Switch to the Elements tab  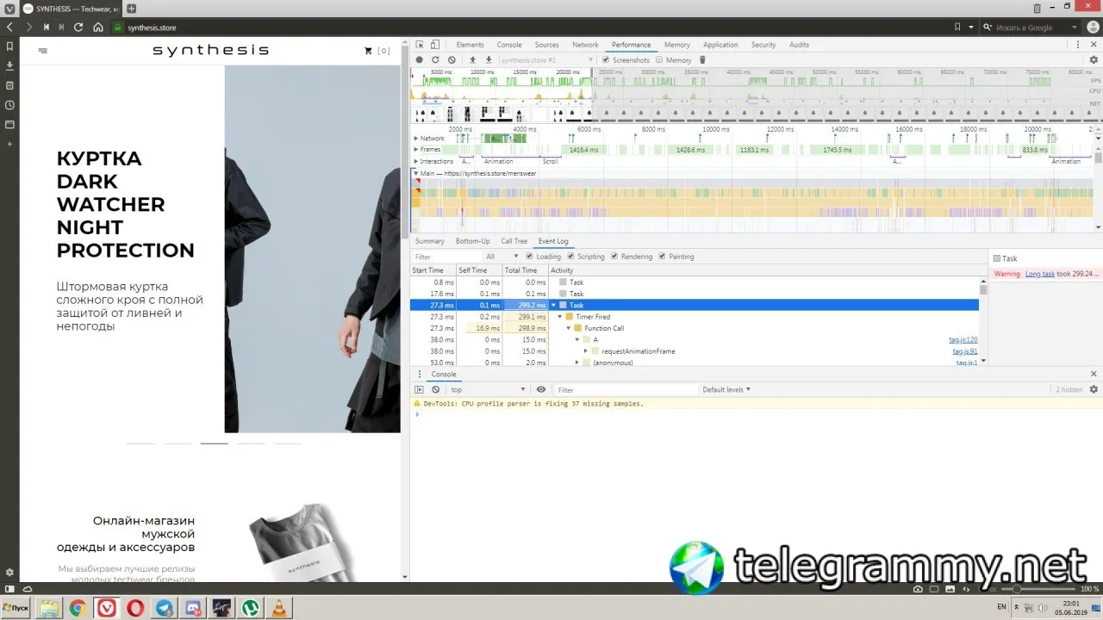(x=470, y=45)
